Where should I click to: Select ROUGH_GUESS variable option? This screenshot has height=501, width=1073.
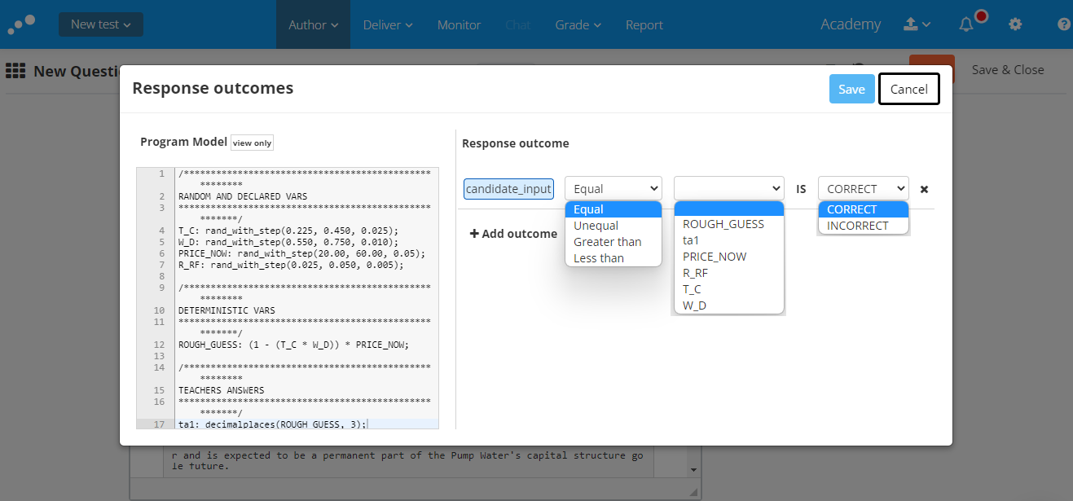pyautogui.click(x=729, y=224)
